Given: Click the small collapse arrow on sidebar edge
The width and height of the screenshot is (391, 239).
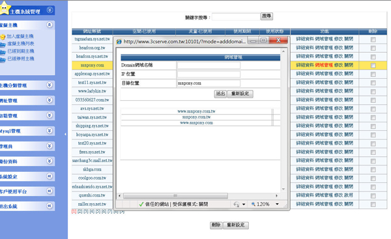Looking at the screenshot, I should [65, 134].
